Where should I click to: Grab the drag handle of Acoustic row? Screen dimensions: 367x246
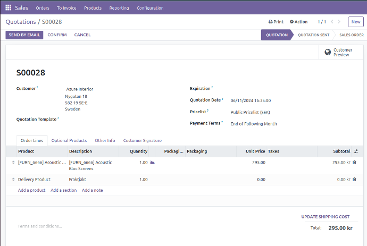click(13, 162)
